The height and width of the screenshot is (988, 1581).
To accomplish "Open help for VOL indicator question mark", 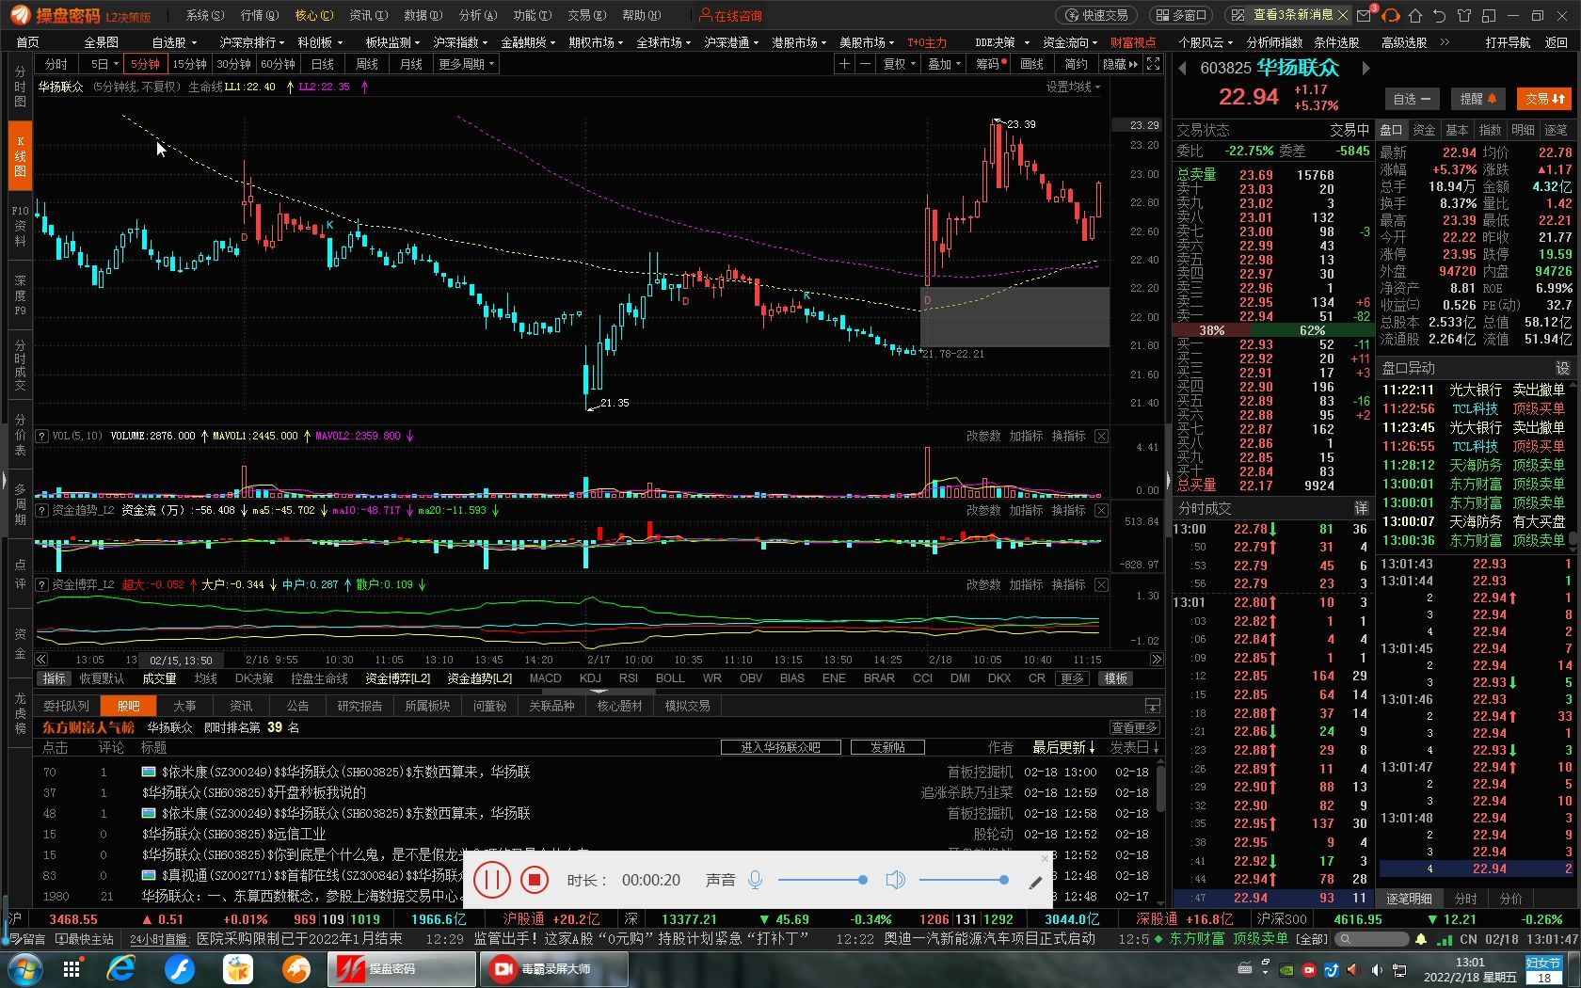I will [41, 437].
